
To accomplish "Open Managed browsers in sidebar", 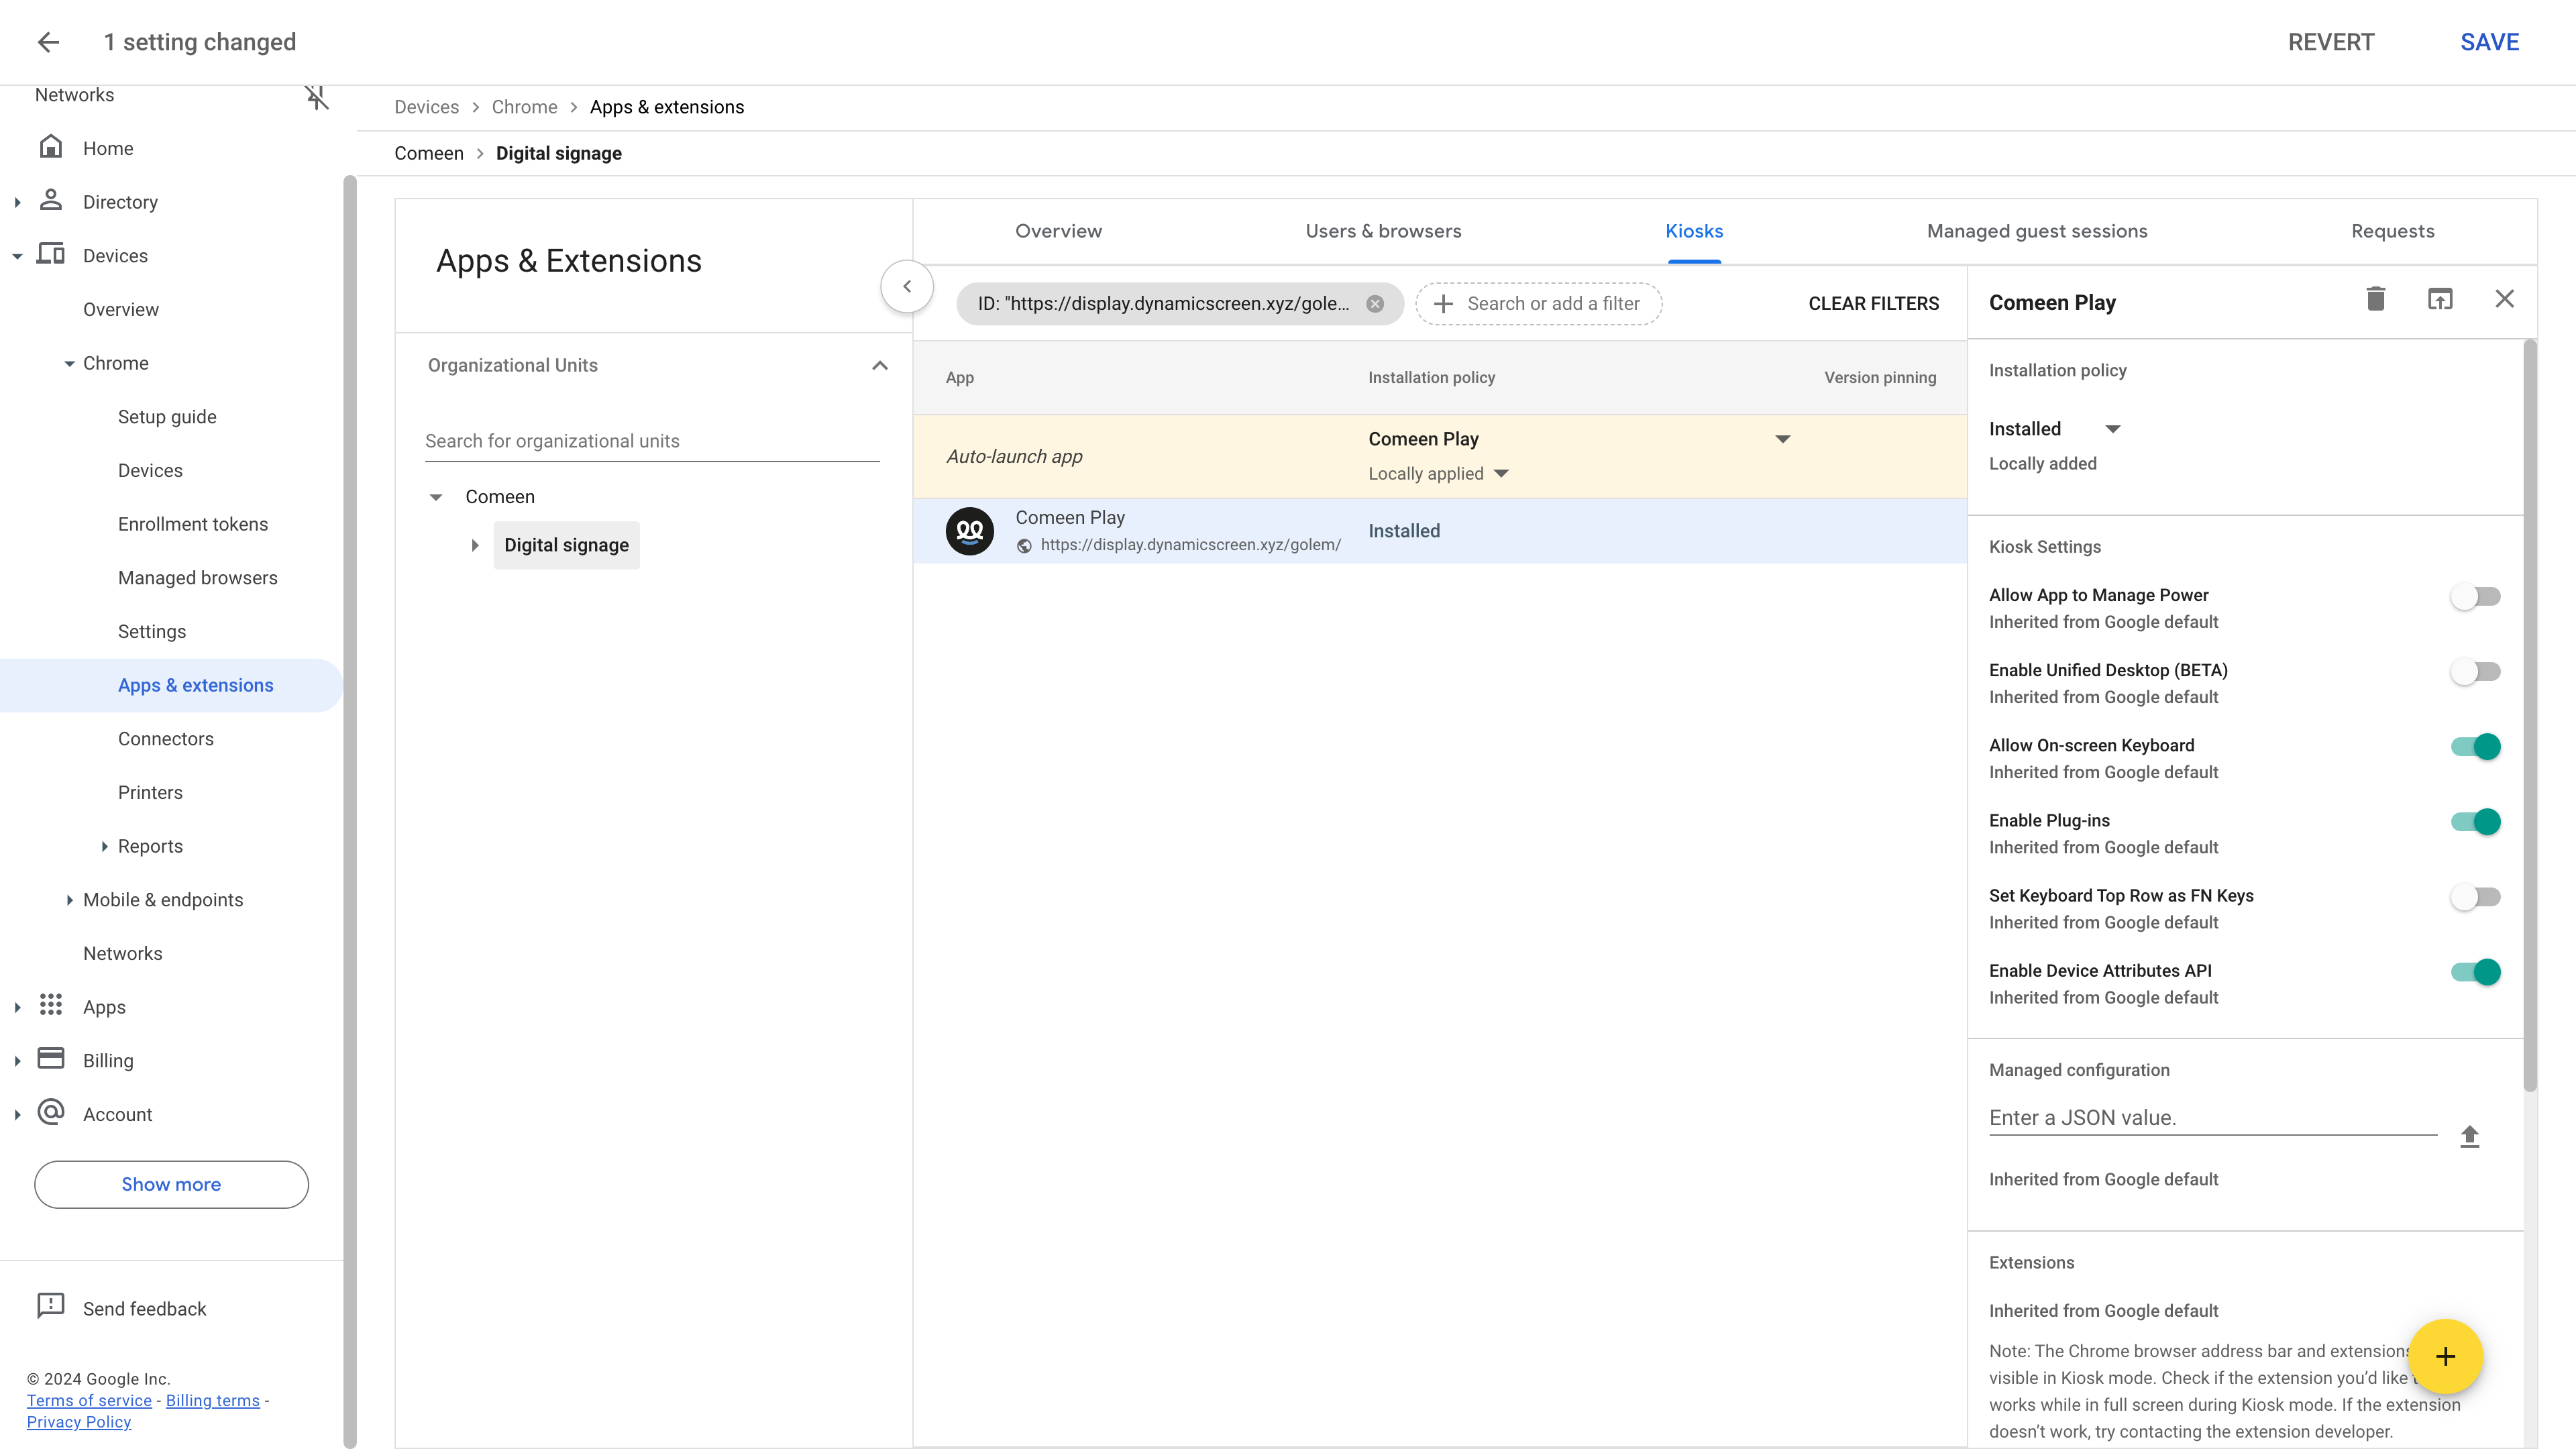I will click(198, 578).
